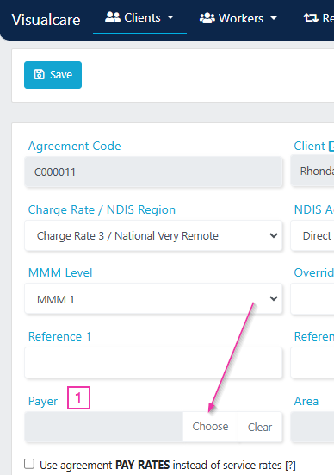Image resolution: width=334 pixels, height=475 pixels.
Task: Click the Client field showing Rhonda
Action: 312,172
